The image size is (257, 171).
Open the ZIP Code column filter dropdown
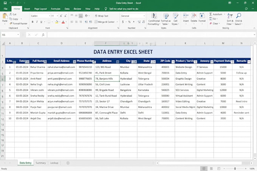pyautogui.click(x=173, y=62)
